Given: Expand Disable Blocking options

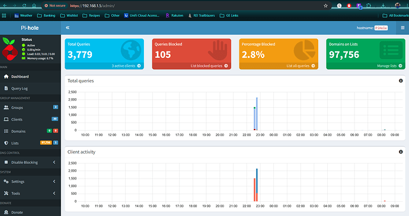Looking at the screenshot, I should point(30,162).
